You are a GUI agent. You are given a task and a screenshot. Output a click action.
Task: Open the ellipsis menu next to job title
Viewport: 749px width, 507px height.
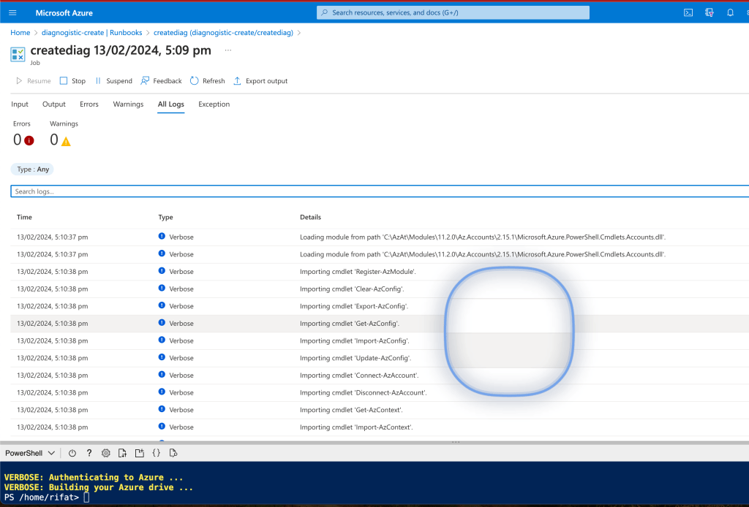228,50
